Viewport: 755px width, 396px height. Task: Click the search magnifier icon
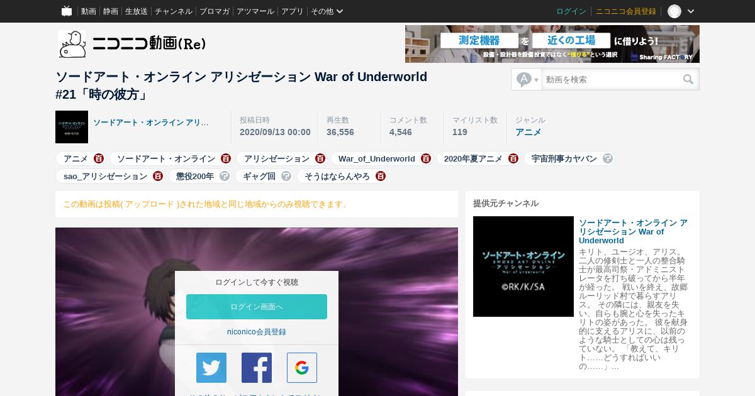[x=688, y=79]
